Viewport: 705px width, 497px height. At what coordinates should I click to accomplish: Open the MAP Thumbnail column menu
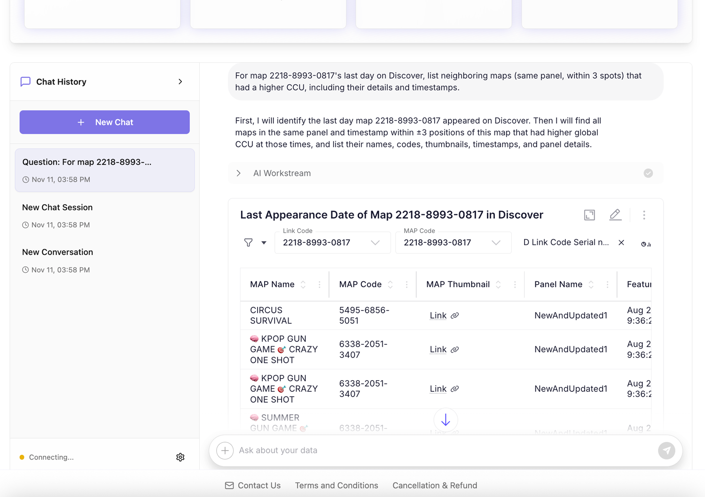point(515,284)
